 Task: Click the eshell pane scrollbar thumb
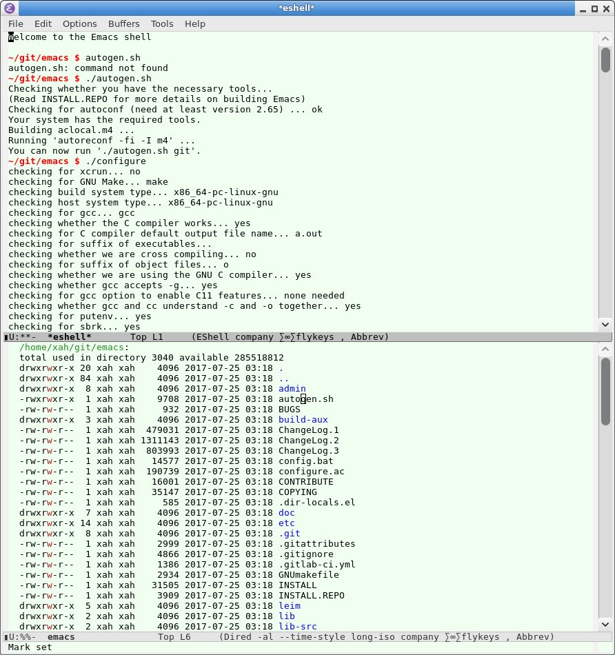coord(605,60)
